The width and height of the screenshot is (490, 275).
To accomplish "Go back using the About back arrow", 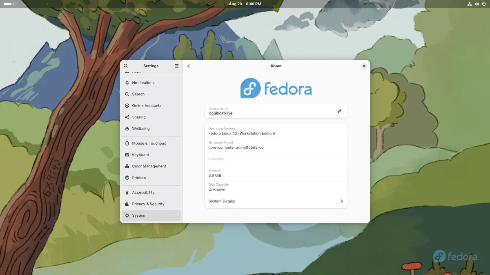I will [x=188, y=66].
